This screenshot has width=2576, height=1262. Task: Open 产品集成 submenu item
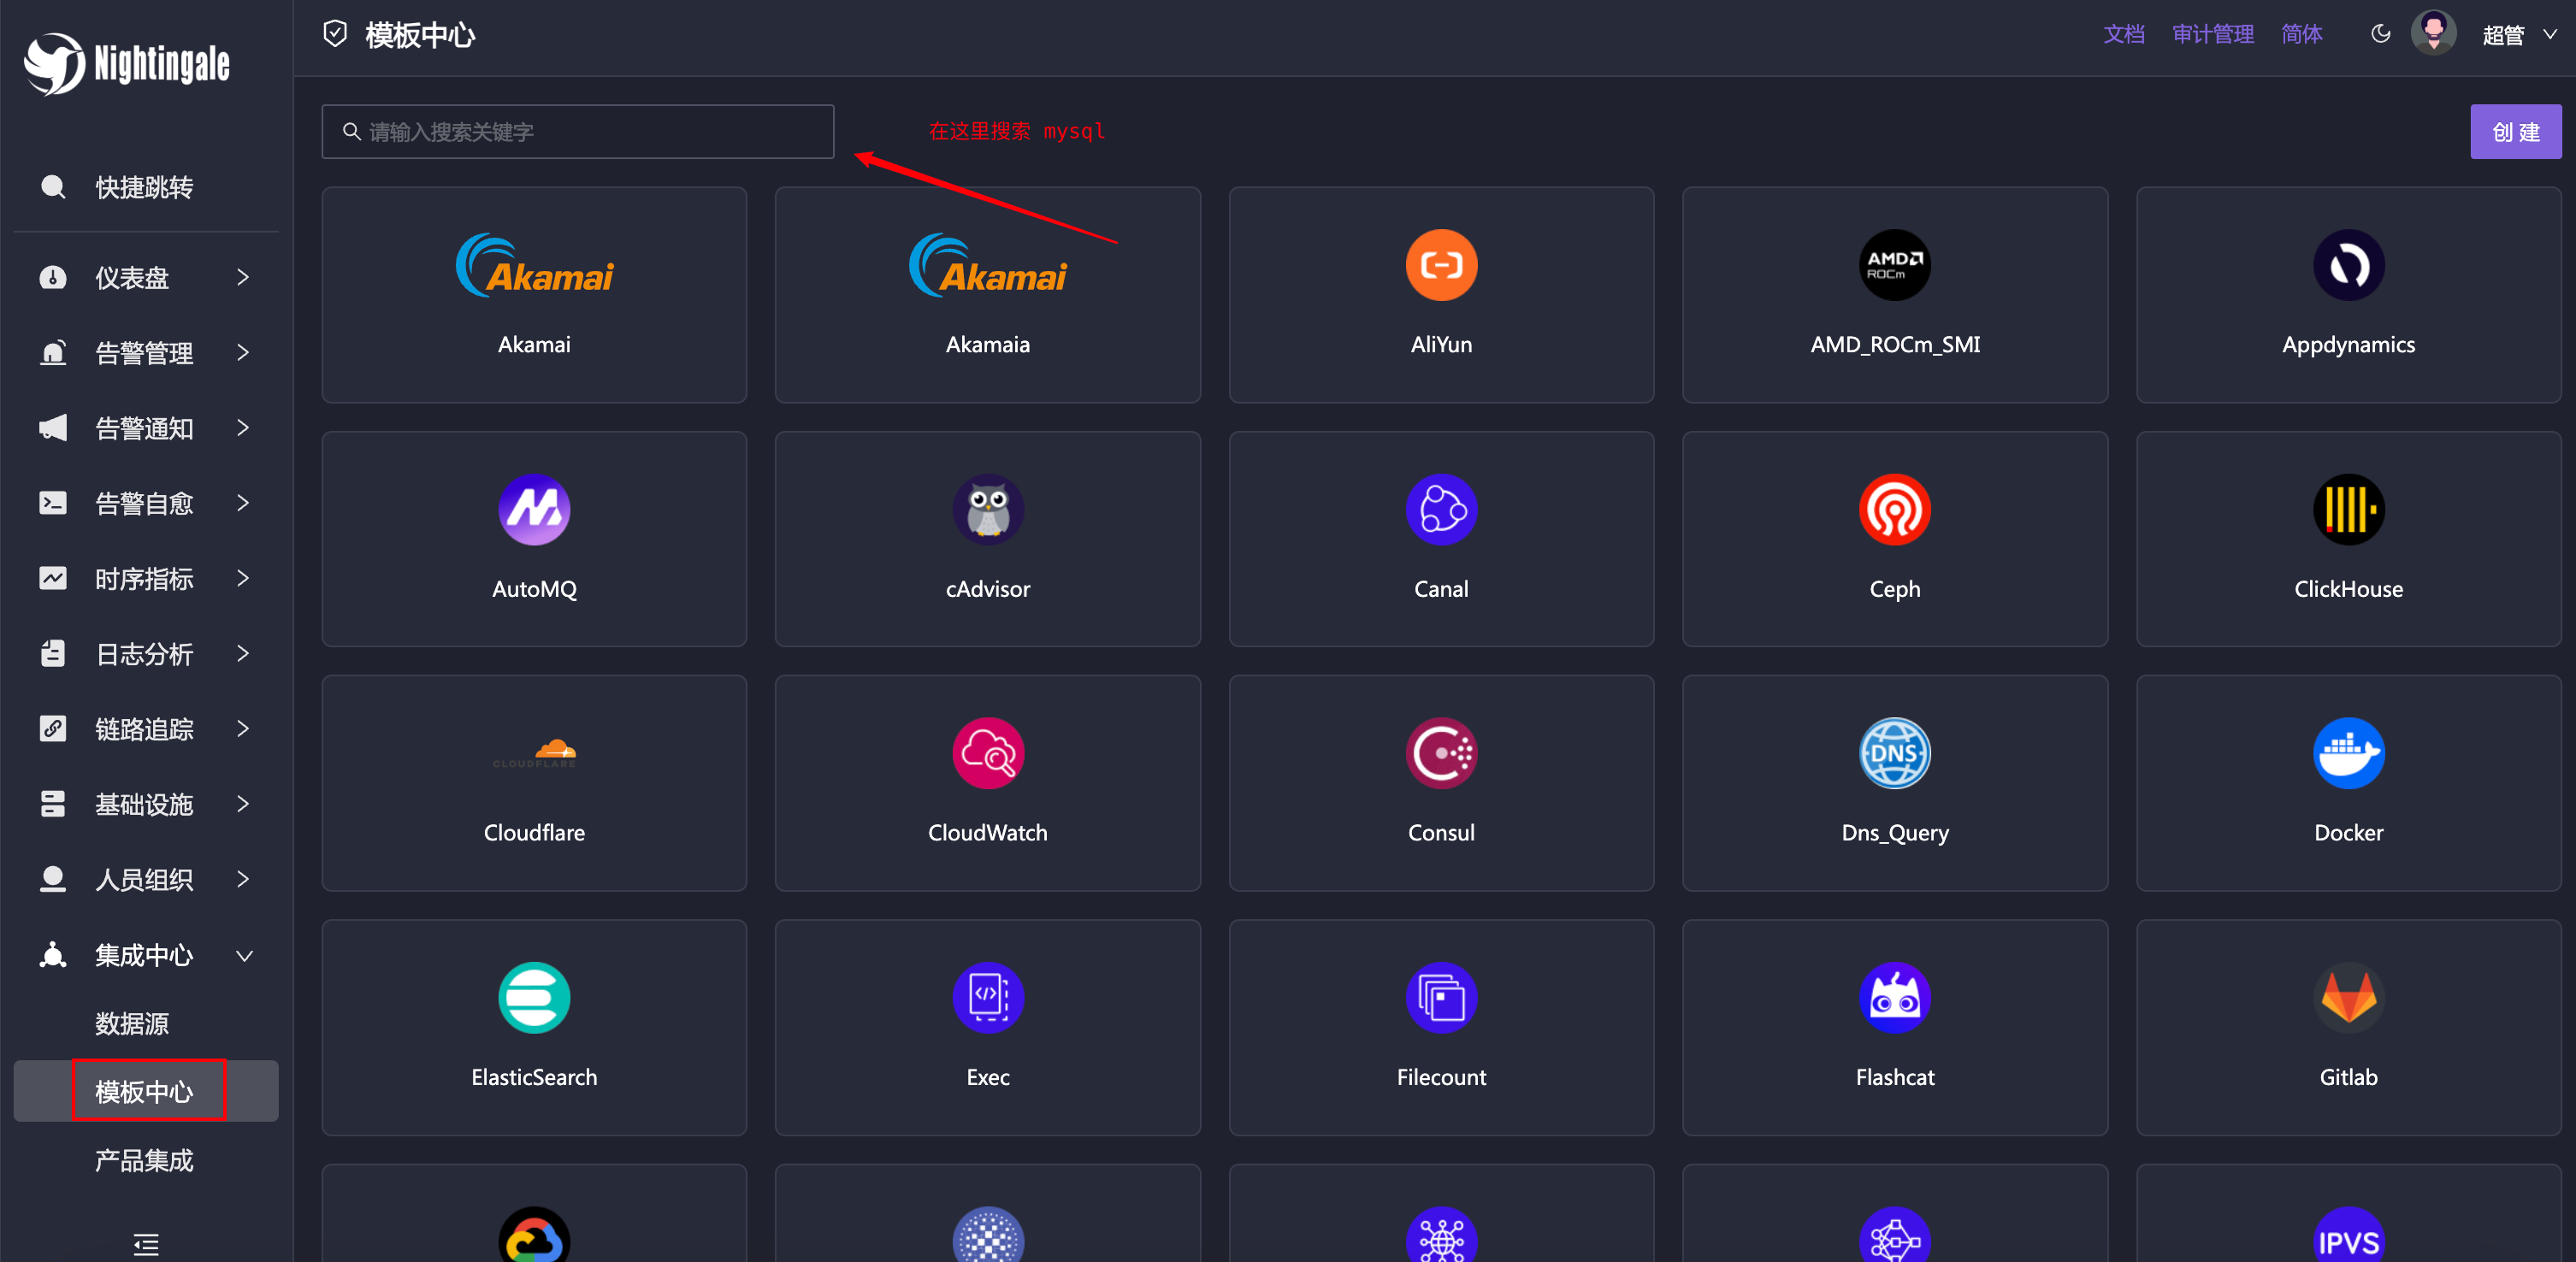click(144, 1160)
